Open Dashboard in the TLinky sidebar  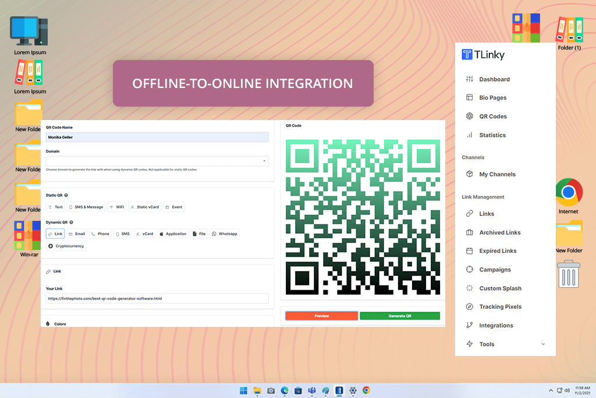click(494, 79)
